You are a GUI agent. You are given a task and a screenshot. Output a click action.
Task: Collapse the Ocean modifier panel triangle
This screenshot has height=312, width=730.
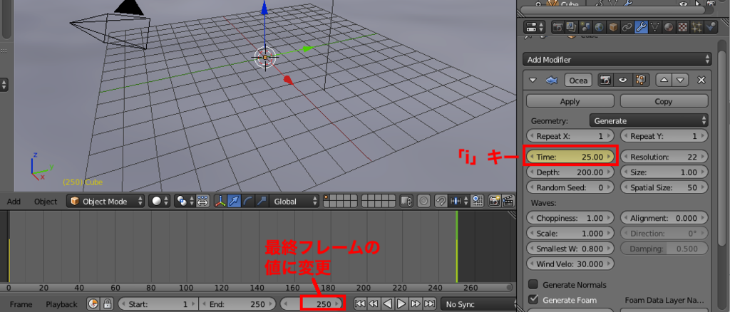coord(533,80)
